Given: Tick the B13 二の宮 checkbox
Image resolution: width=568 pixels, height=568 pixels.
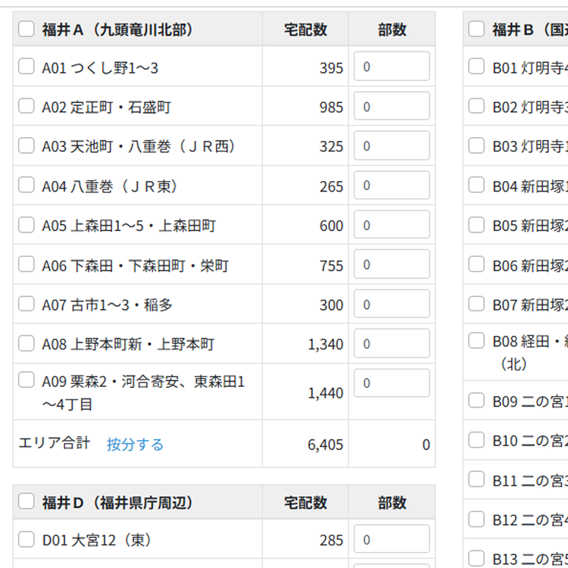Looking at the screenshot, I should (x=476, y=558).
